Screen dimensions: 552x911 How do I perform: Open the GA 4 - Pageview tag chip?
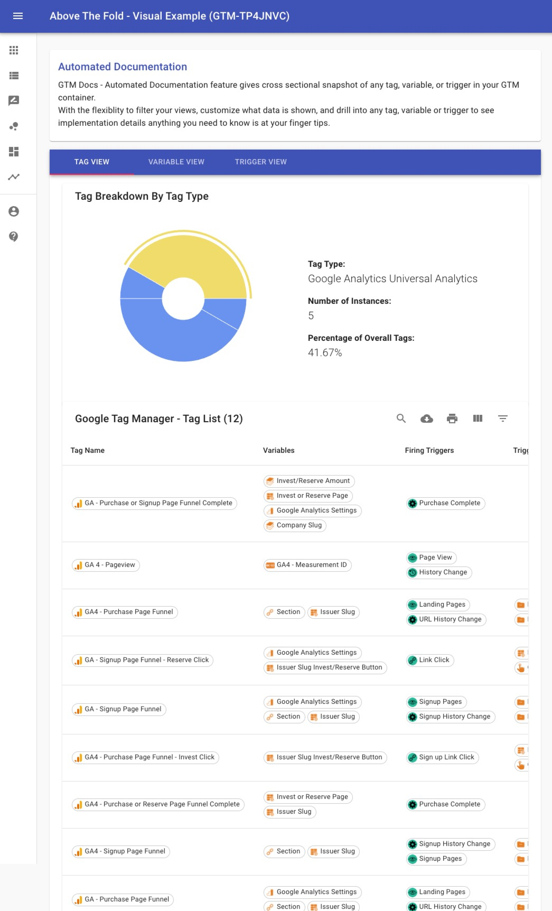(x=106, y=565)
